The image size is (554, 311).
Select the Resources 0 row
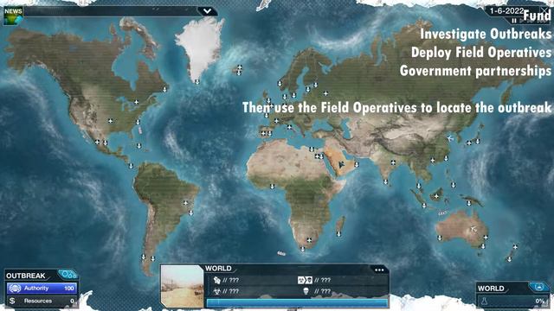tap(42, 301)
